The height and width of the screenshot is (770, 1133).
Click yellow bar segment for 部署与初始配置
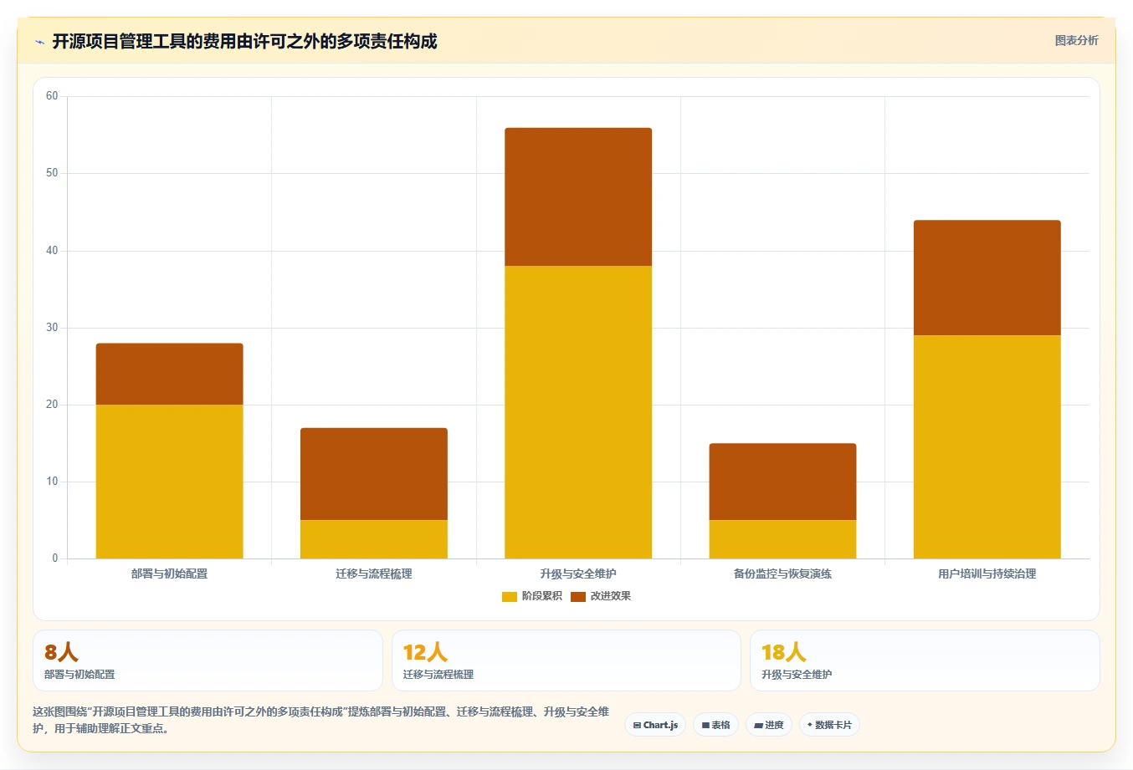(x=170, y=482)
